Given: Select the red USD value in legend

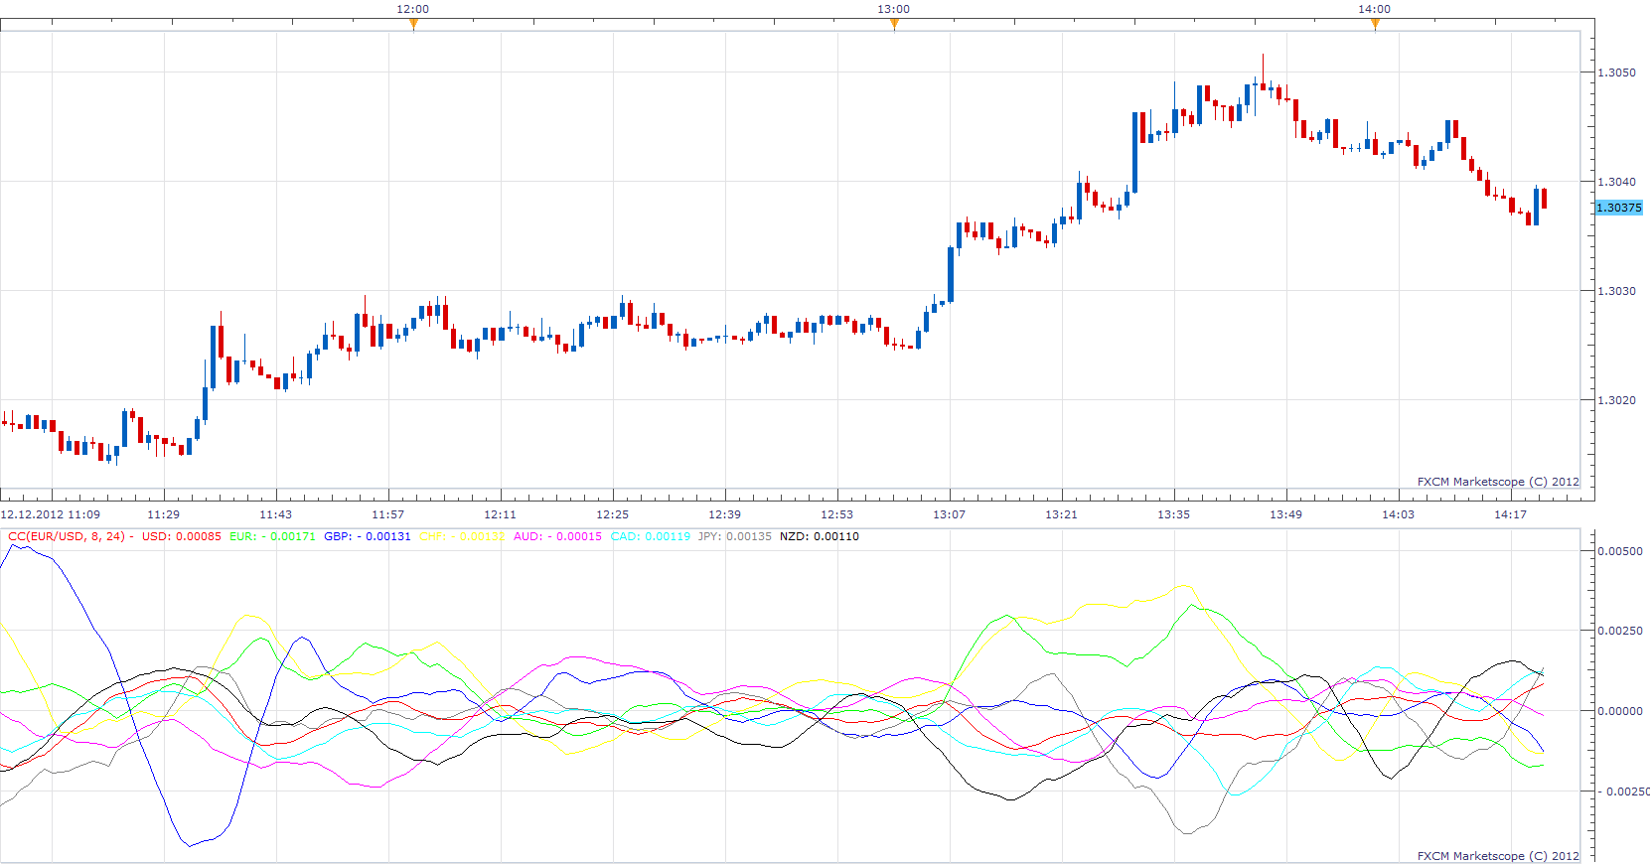Looking at the screenshot, I should click(182, 536).
